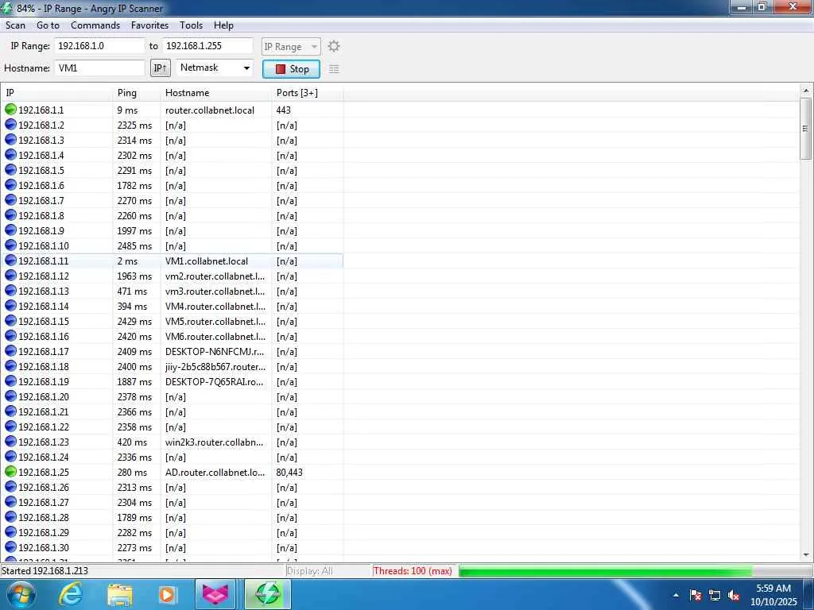Viewport: 814px width, 610px height.
Task: Click the ports value 443 for router
Action: [284, 110]
